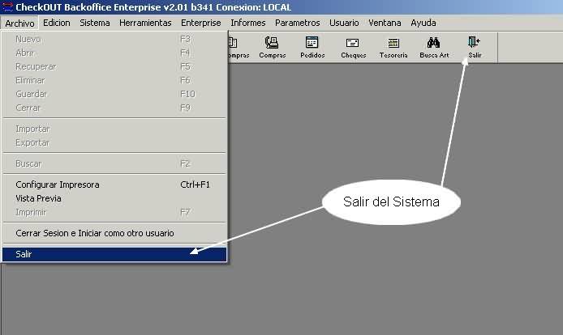Select Configurar Impresora menu entry

point(114,184)
